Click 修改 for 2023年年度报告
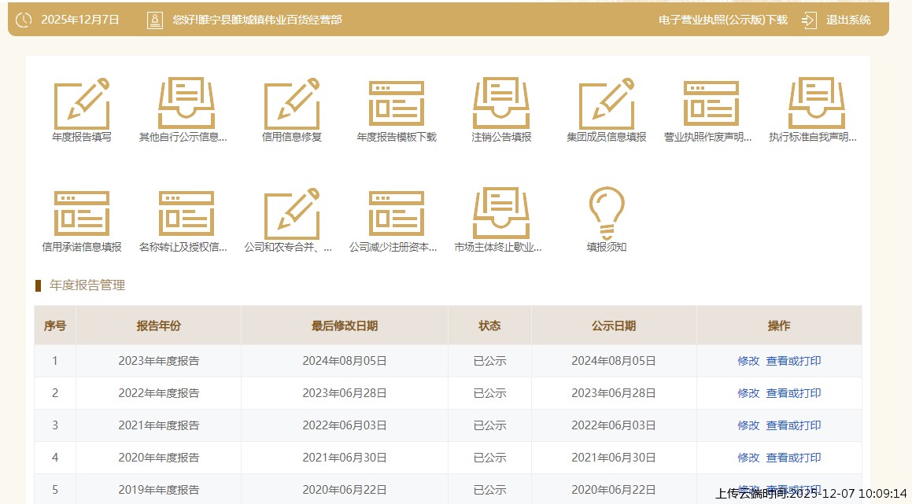This screenshot has width=912, height=504. (x=748, y=361)
